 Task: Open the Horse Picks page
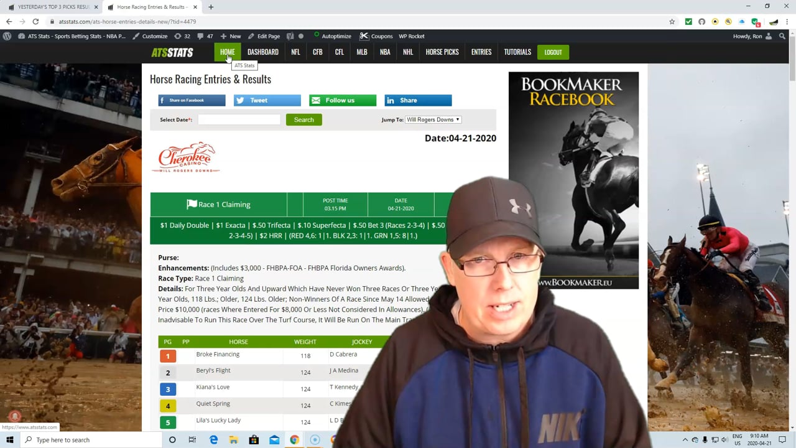pyautogui.click(x=442, y=52)
